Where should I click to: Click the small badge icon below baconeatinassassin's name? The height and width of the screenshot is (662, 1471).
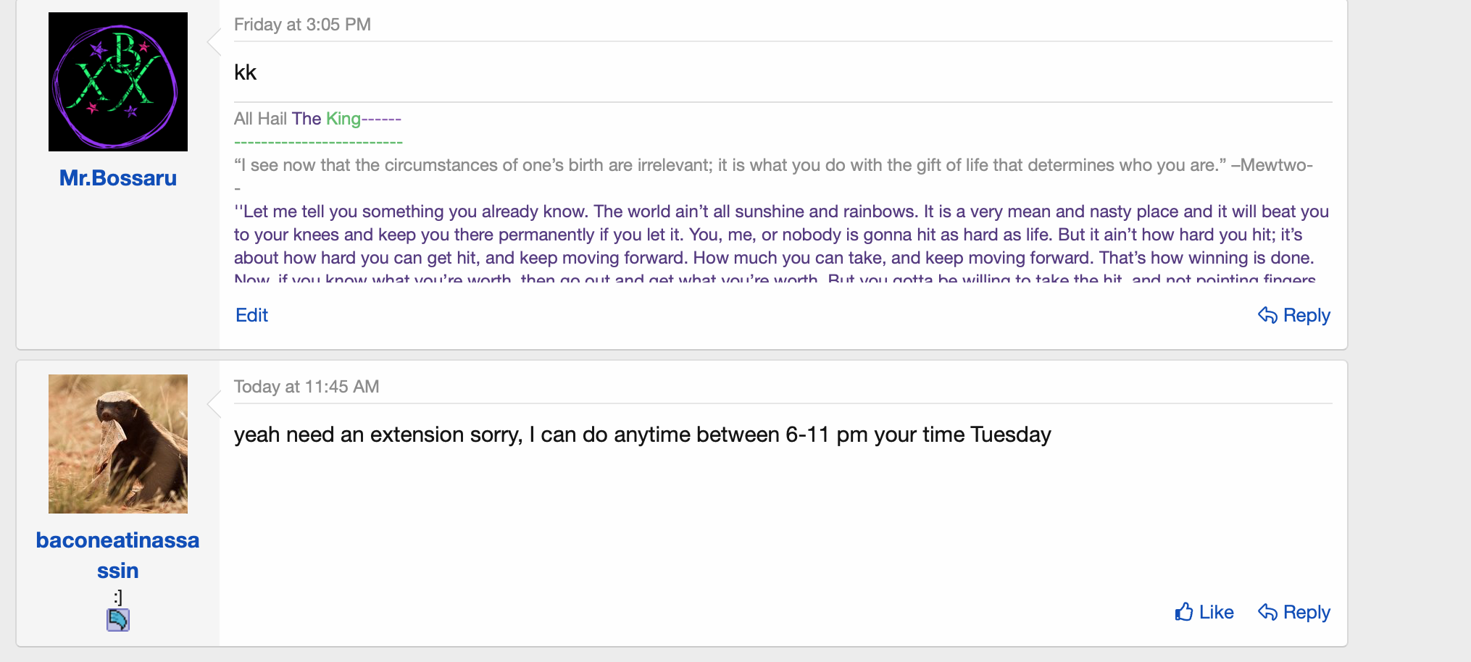[x=118, y=620]
